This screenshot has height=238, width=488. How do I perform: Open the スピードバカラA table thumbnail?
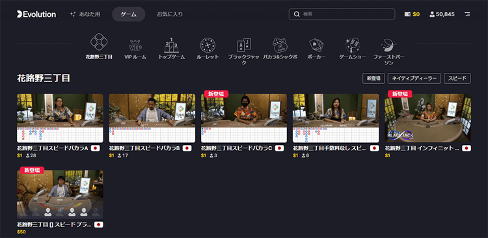point(60,118)
